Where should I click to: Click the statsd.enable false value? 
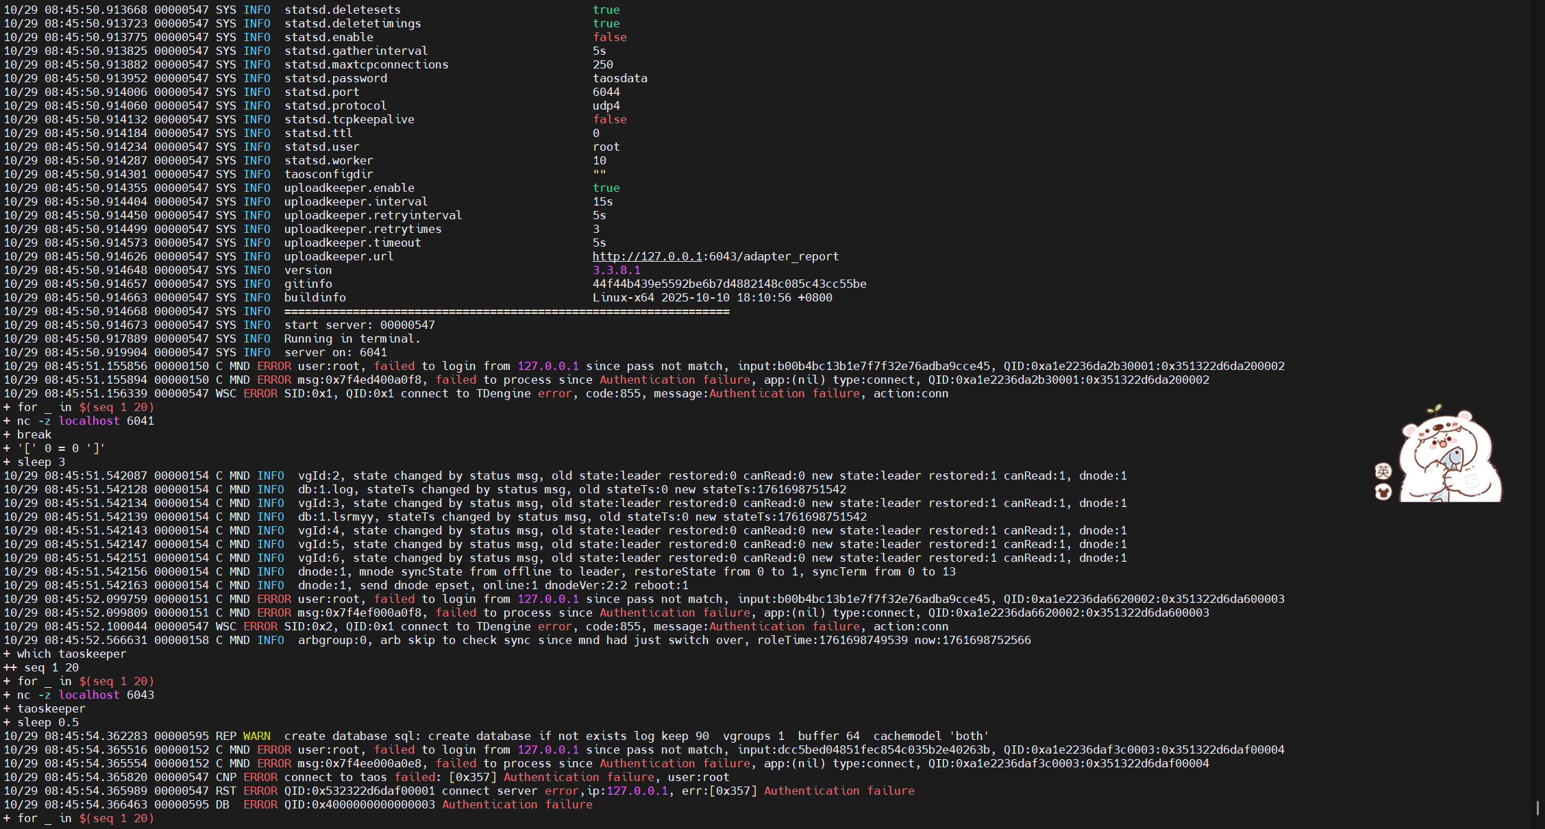pos(609,37)
